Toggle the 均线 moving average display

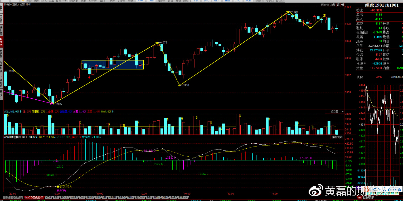pos(333,5)
